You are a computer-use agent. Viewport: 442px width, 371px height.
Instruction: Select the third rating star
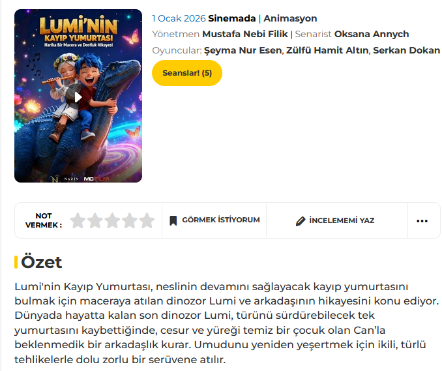(x=112, y=220)
